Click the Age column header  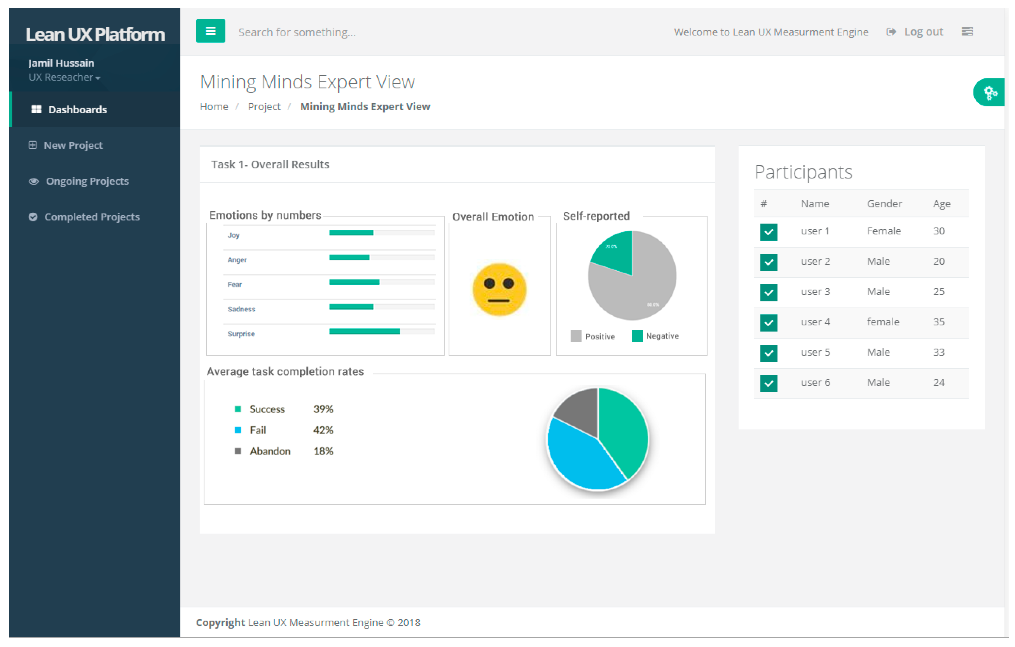tap(942, 204)
